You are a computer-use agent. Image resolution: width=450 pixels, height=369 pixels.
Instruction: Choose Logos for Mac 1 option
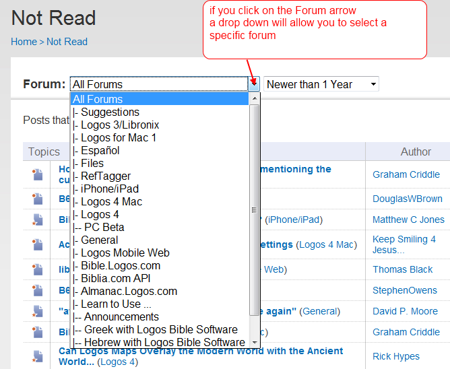(160, 137)
